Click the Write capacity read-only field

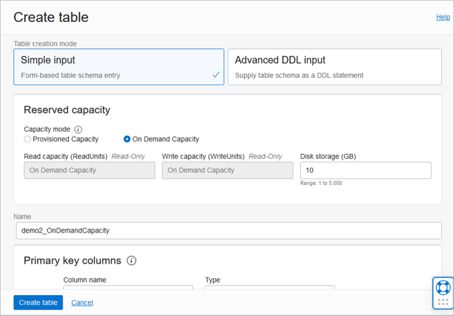coord(227,170)
